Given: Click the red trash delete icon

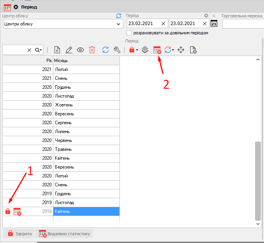Looking at the screenshot, I should pos(92,50).
